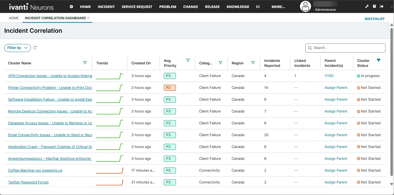
Task: Open the Category column filter
Action: [221, 63]
